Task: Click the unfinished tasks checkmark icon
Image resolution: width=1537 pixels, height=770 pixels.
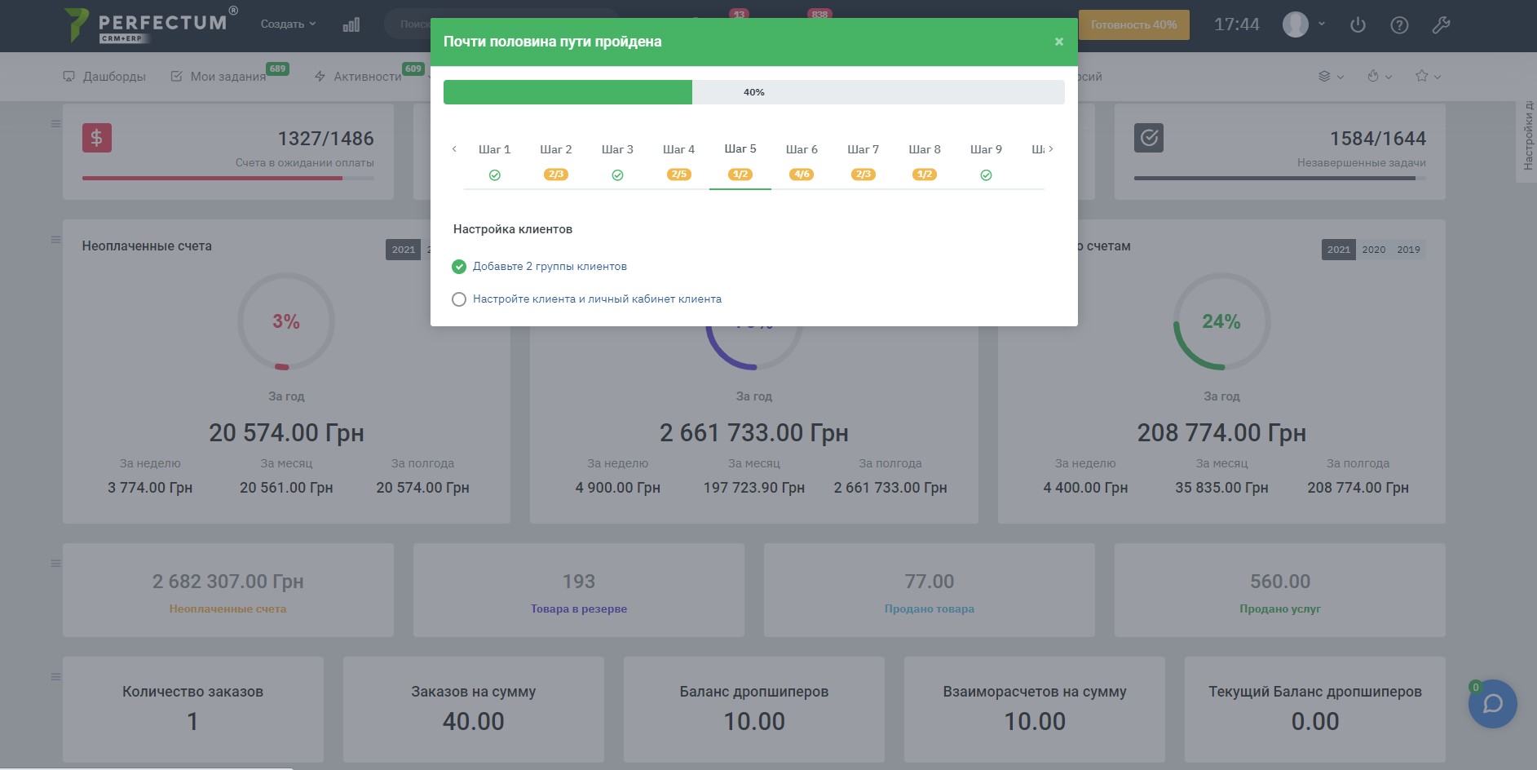Action: [x=1148, y=138]
